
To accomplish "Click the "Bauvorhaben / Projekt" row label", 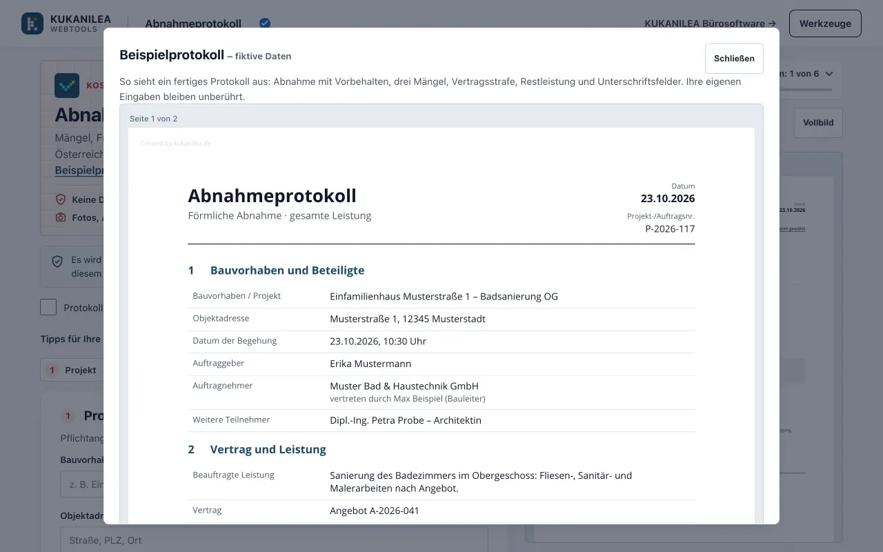I will (237, 296).
